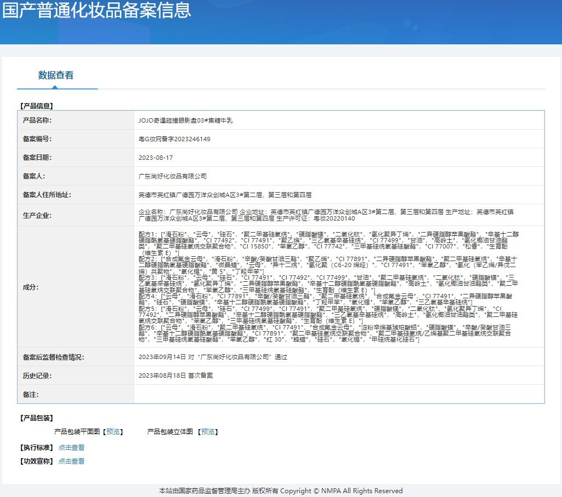Click the 备案人 row label
This screenshot has height=497, width=562.
[x=34, y=176]
